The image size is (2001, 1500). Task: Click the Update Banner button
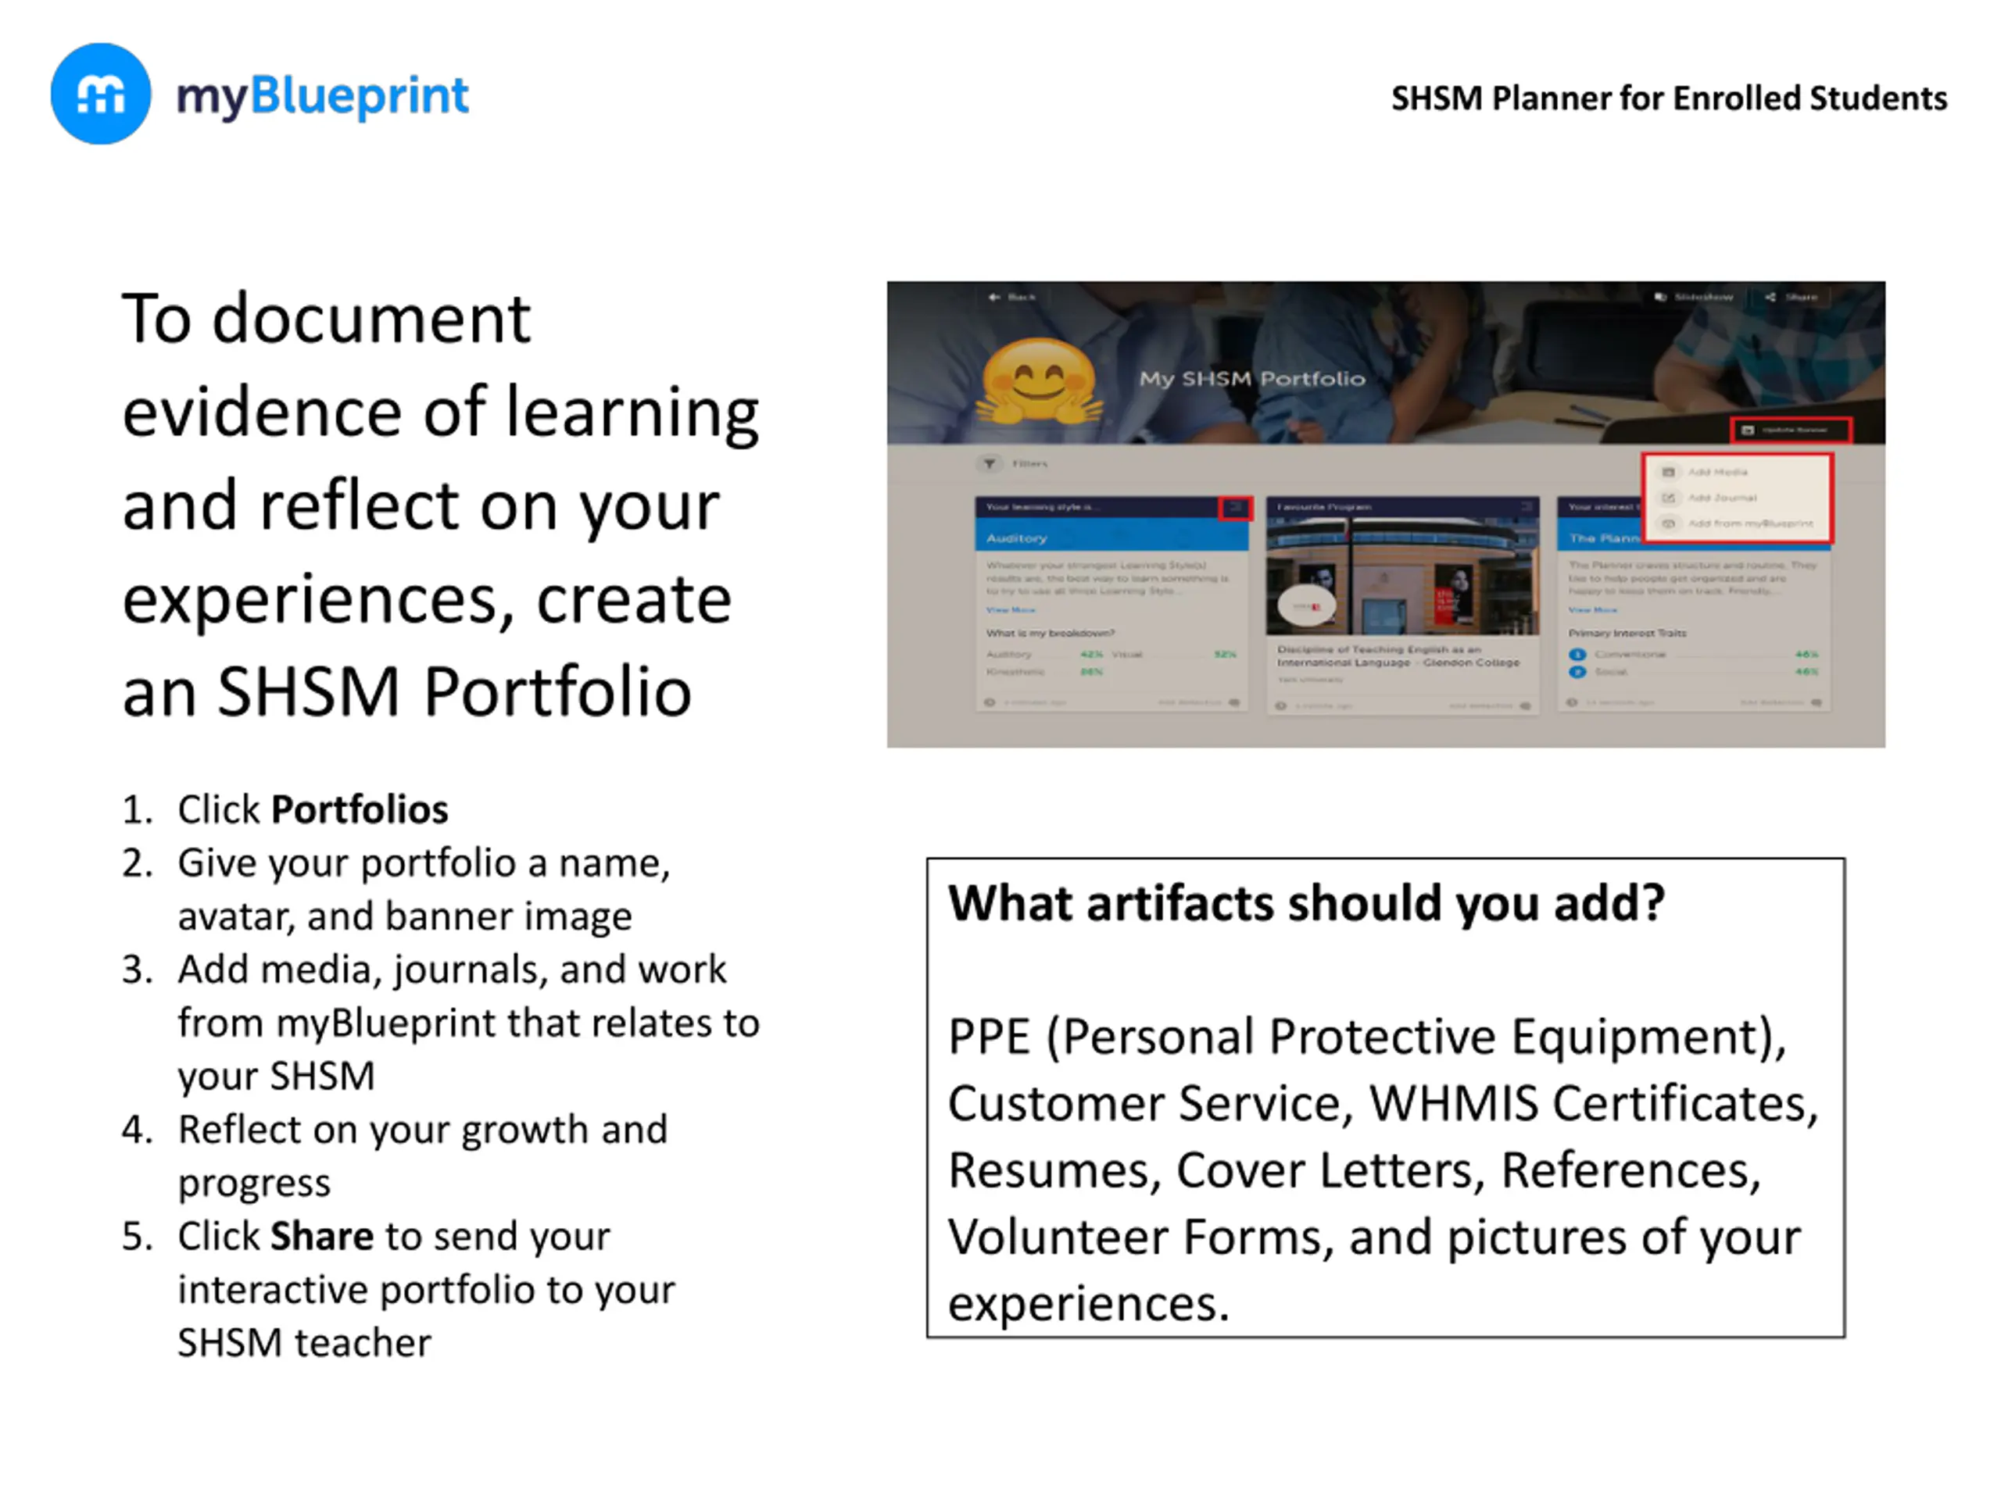pos(1792,430)
